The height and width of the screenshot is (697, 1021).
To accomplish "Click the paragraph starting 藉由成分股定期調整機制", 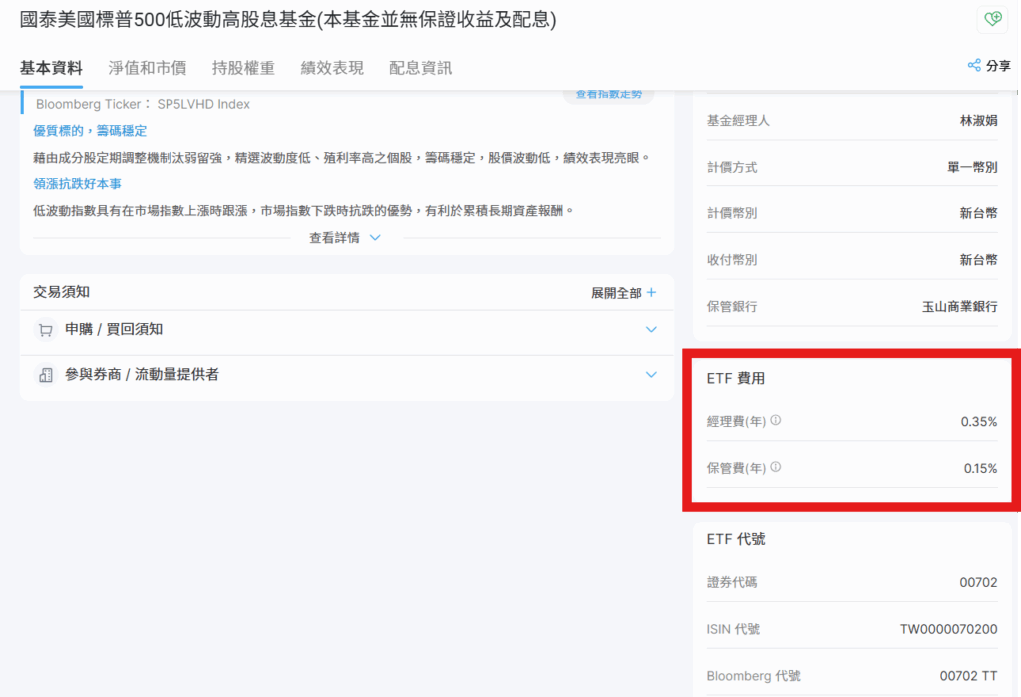I will tap(342, 158).
